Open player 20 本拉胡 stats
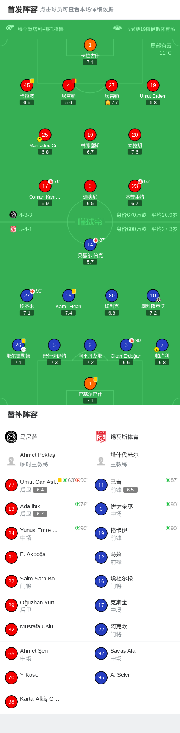Viewport: 180px width, 733px height. coord(135,135)
